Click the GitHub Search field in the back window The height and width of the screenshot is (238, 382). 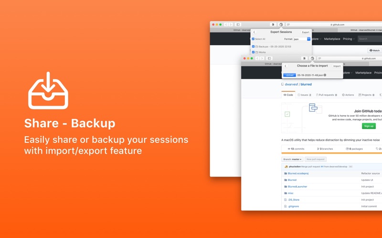tap(370, 39)
